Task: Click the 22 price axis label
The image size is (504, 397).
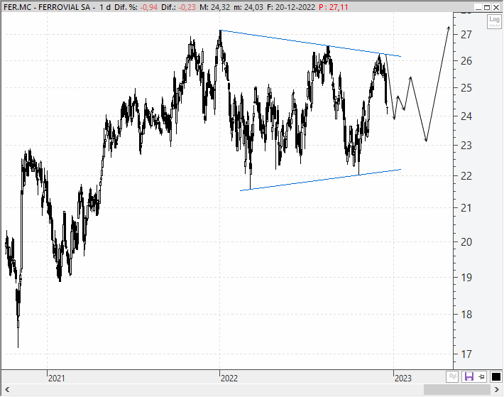Action: click(x=466, y=176)
